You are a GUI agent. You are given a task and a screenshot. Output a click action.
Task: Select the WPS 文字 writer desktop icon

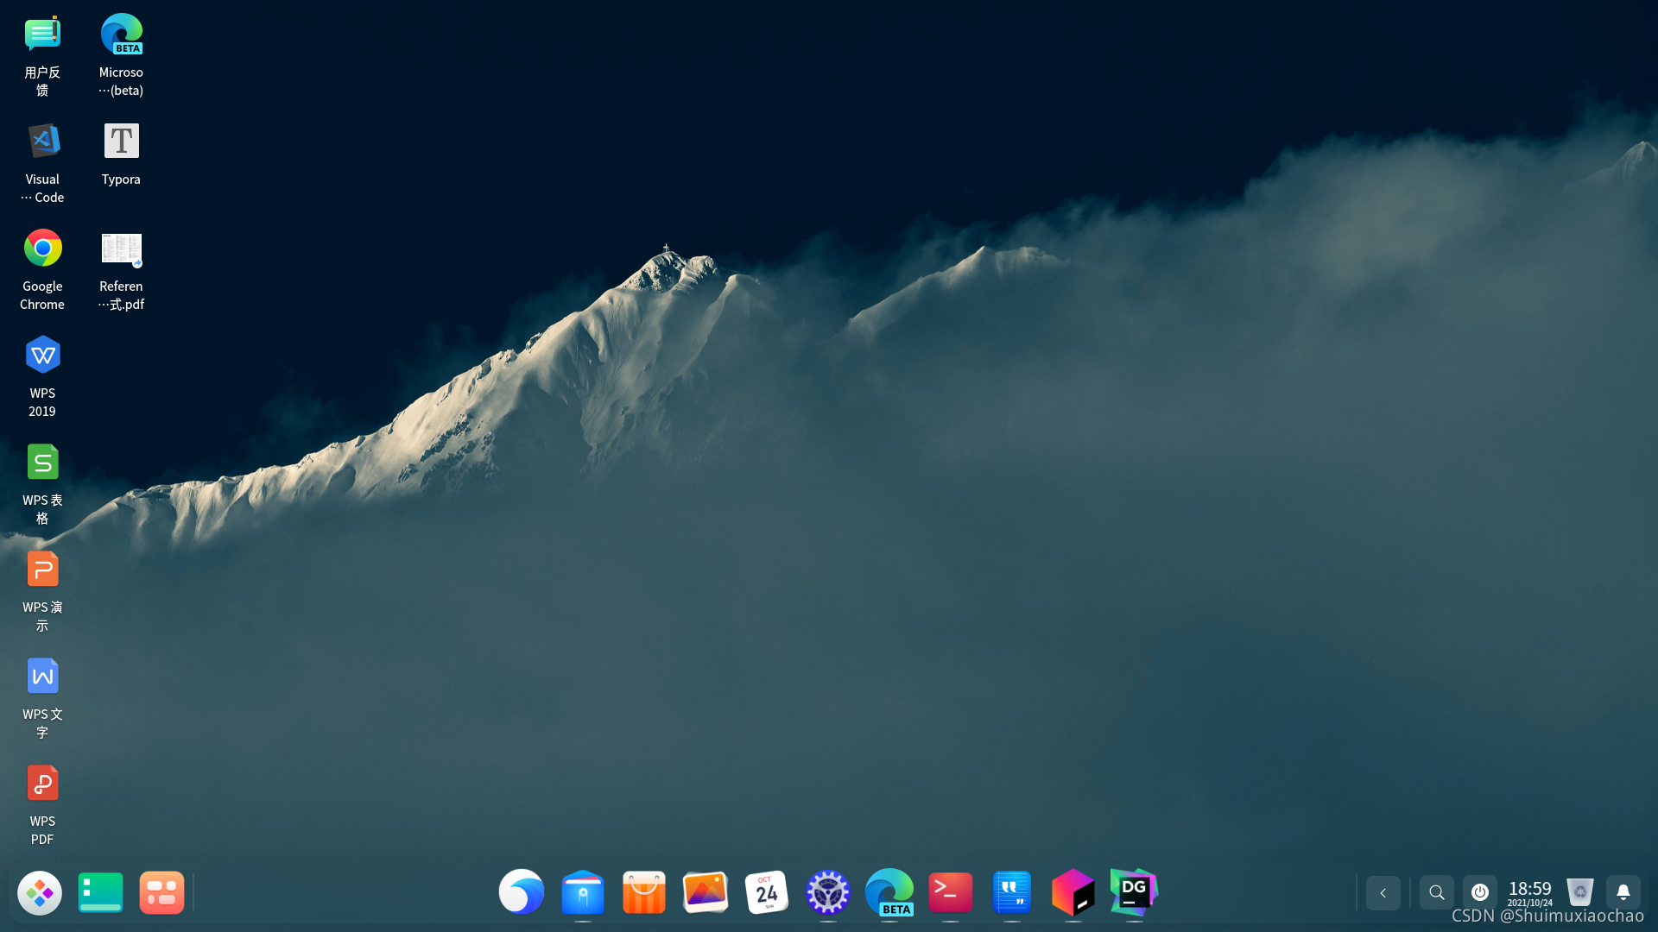42,697
